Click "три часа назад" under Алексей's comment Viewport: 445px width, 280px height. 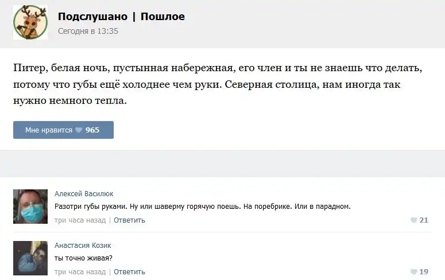80,220
